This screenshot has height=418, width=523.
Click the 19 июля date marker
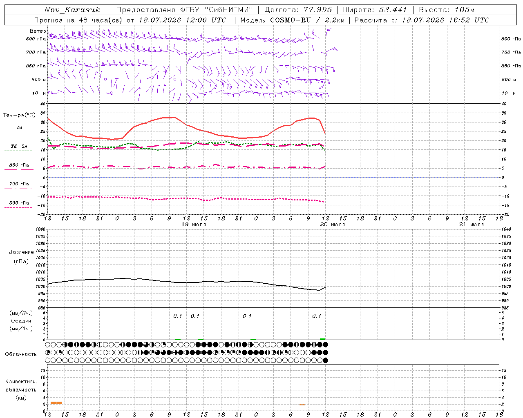(x=194, y=225)
